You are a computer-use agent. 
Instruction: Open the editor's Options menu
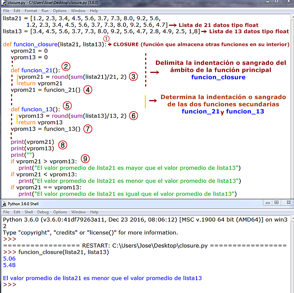point(60,11)
